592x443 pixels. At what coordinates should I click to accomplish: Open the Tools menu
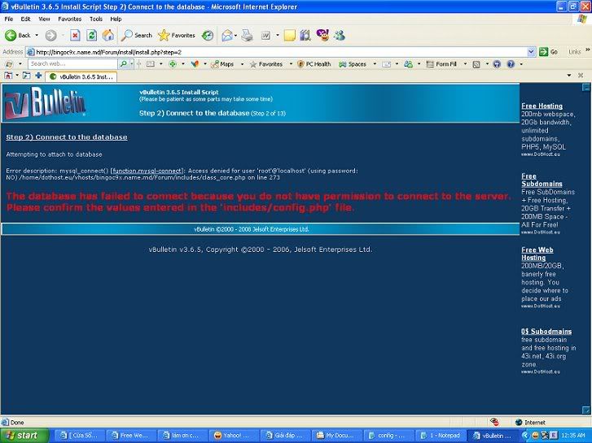tap(96, 19)
